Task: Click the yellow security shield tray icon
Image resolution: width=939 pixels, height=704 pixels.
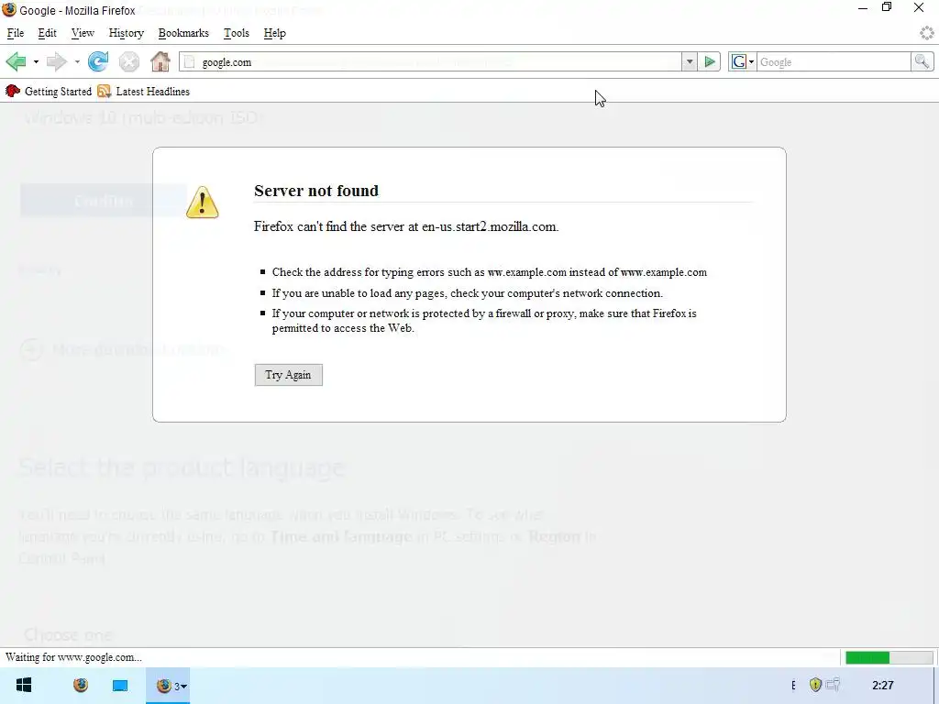Action: click(x=815, y=684)
